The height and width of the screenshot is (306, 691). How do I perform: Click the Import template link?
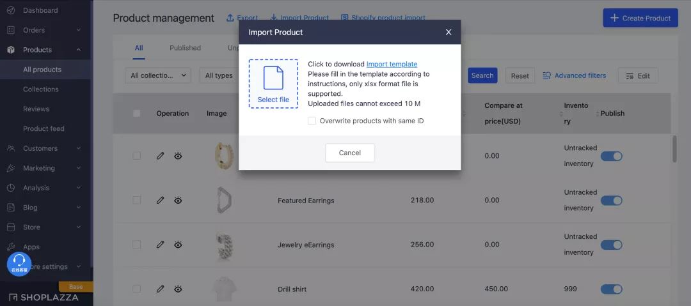pyautogui.click(x=392, y=65)
